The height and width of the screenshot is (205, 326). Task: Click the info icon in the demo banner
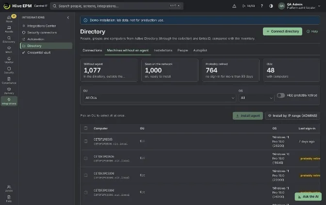click(85, 20)
